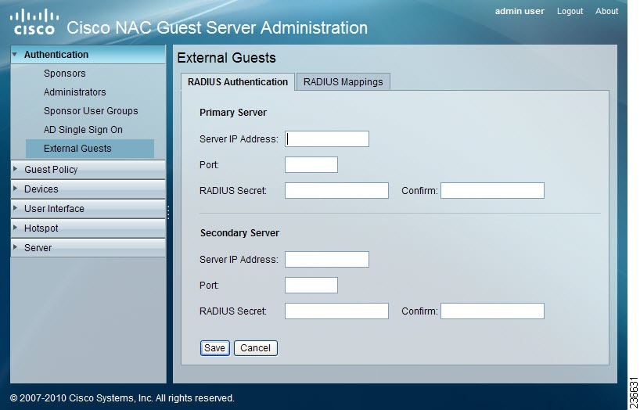This screenshot has height=410, width=640.
Task: Open AD Single Sign On
Action: [83, 130]
